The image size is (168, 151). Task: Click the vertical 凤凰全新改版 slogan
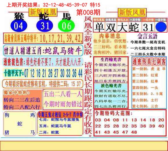[x=88, y=76]
